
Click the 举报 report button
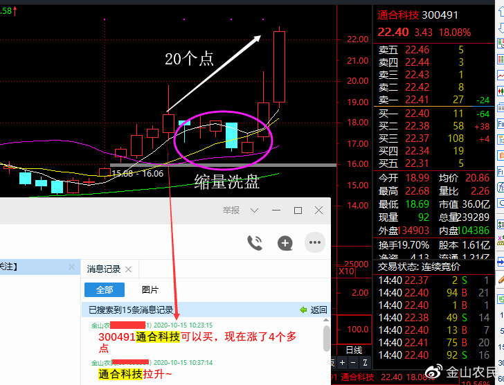(231, 211)
